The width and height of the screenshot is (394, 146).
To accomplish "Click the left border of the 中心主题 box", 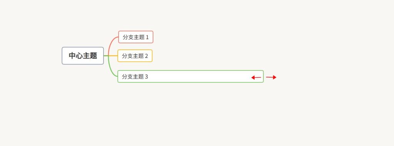I will [x=62, y=56].
